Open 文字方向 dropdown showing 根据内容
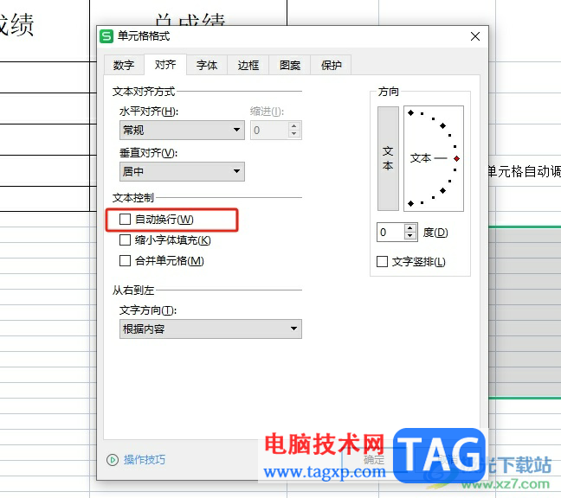 click(210, 329)
